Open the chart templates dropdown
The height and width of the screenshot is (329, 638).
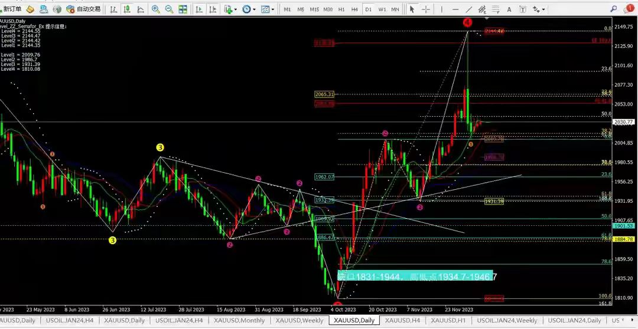coord(268,9)
